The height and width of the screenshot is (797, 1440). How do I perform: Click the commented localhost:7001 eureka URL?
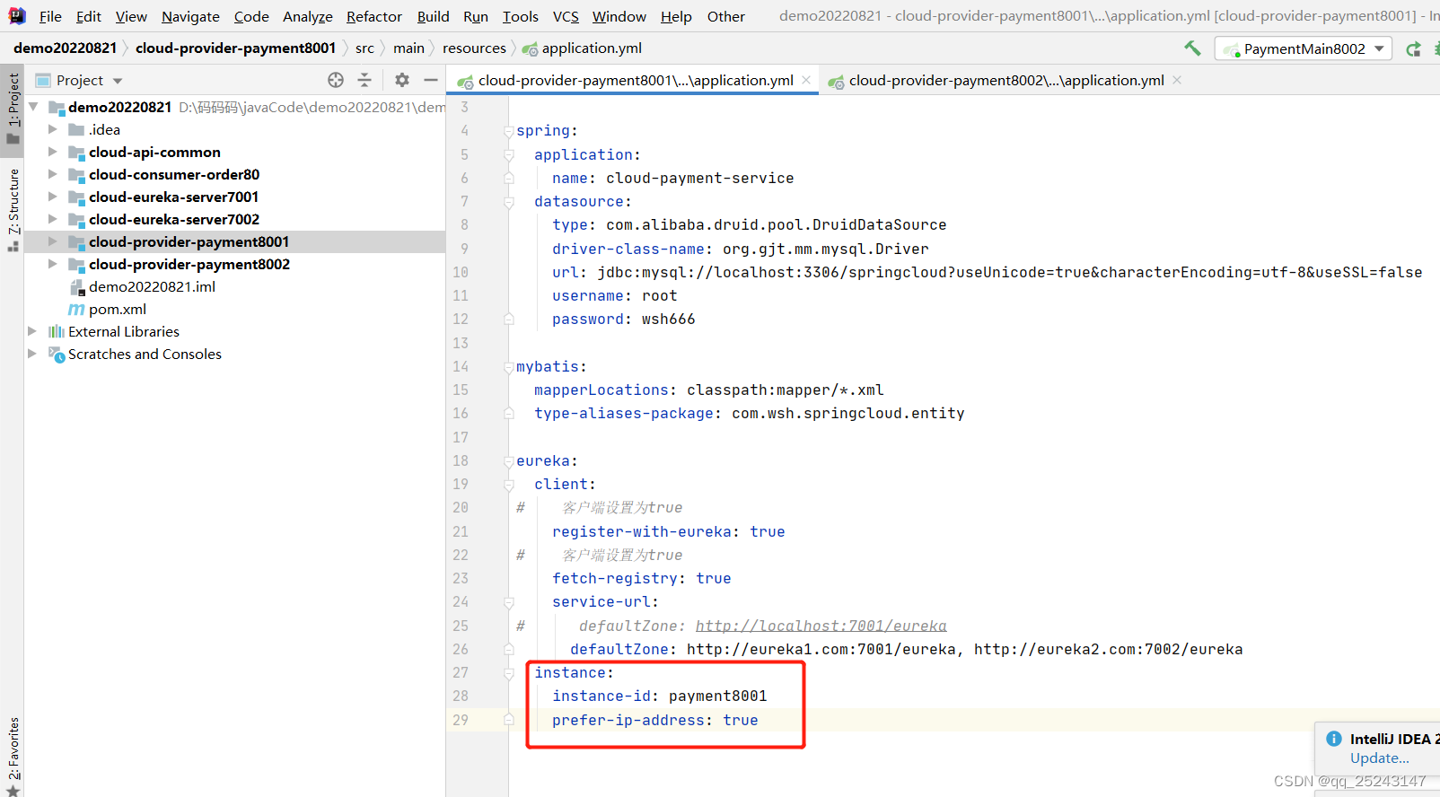pyautogui.click(x=821, y=626)
